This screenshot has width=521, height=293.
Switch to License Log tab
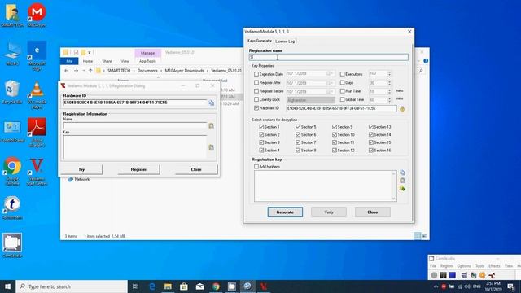point(285,42)
